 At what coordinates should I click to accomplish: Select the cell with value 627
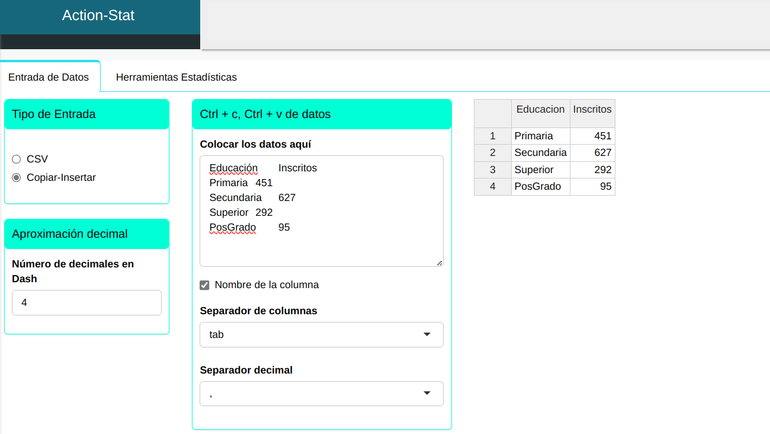(592, 153)
